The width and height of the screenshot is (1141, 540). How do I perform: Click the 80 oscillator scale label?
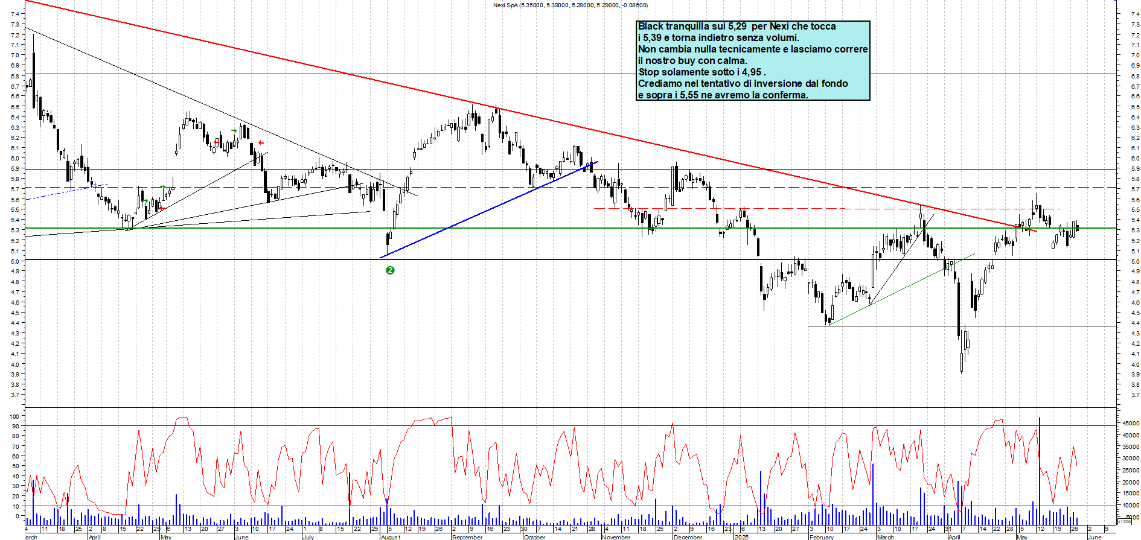pos(16,437)
